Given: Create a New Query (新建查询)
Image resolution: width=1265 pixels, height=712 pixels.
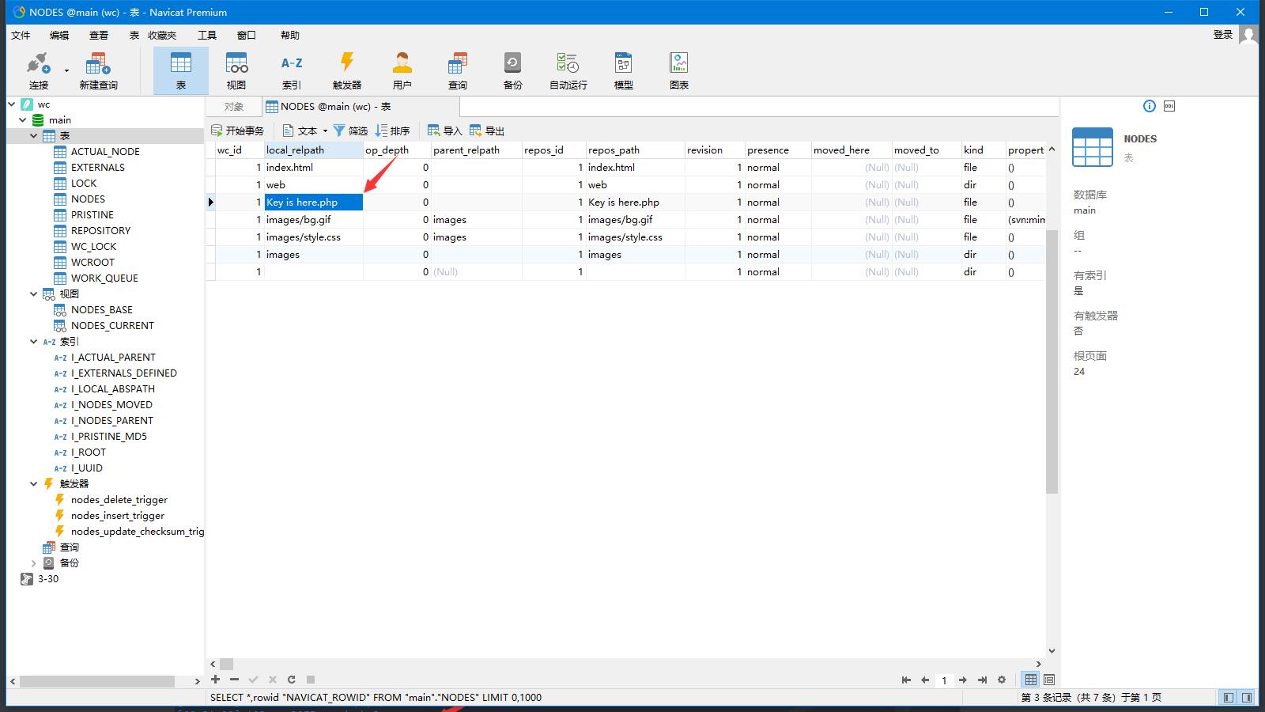Looking at the screenshot, I should point(98,70).
